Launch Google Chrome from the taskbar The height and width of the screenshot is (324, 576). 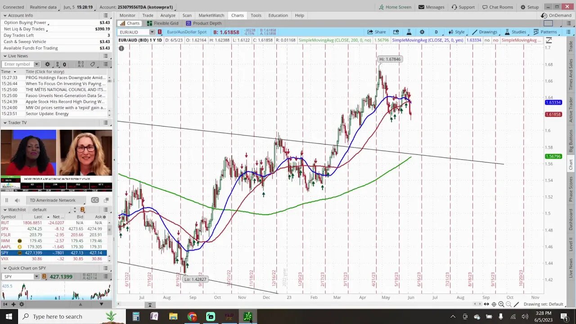click(192, 317)
